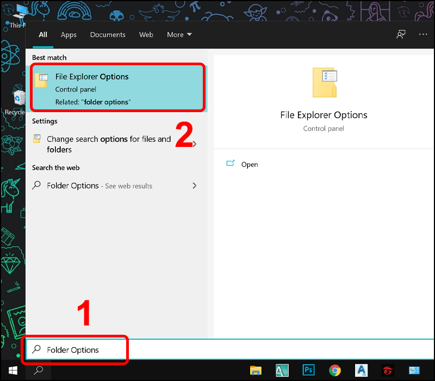Screen dimensions: 435x381
Task: Click the large File Explorer Options preview icon
Action: (325, 82)
